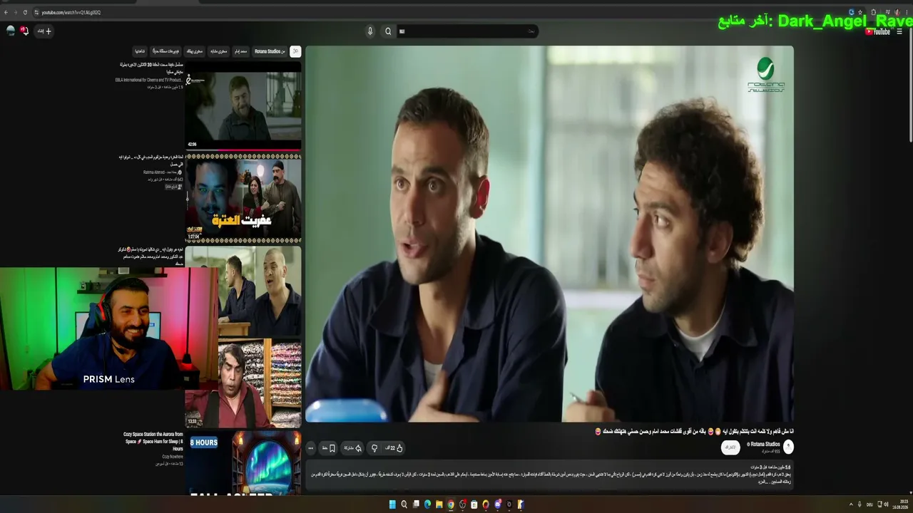
Task: Open the Rotana Studios channel avatar
Action: pos(788,447)
